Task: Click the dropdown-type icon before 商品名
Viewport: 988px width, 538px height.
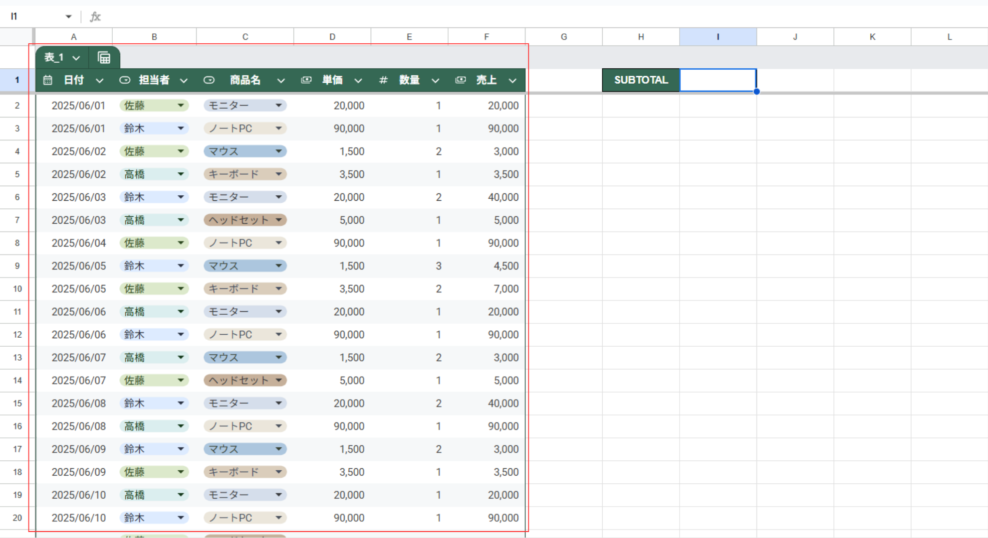Action: pyautogui.click(x=209, y=80)
